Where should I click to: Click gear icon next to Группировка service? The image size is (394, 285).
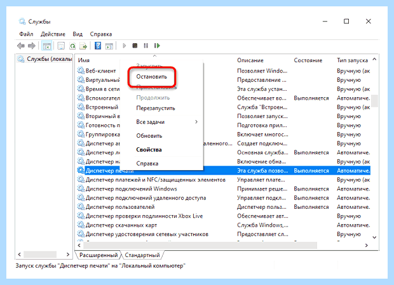pos(81,134)
